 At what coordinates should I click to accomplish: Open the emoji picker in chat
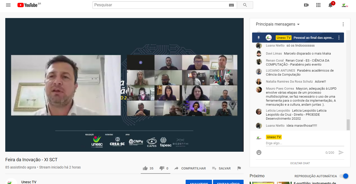pyautogui.click(x=259, y=152)
